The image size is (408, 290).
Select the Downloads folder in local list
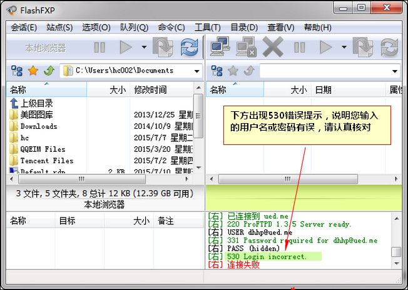coord(38,126)
